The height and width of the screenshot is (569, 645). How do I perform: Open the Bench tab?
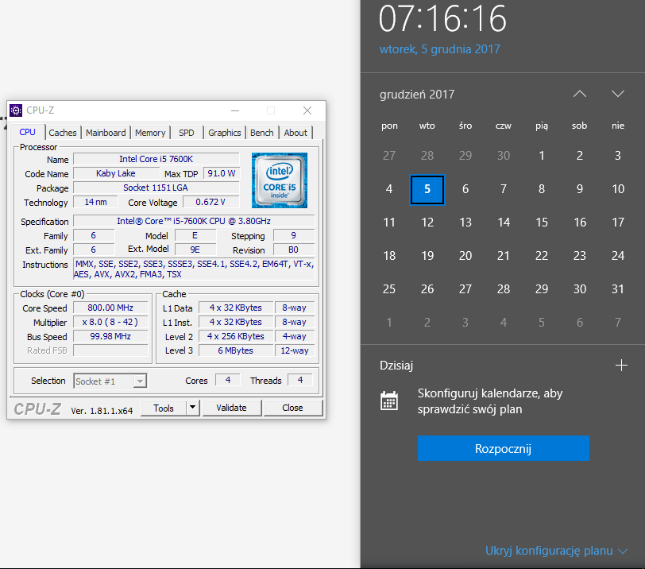[261, 133]
